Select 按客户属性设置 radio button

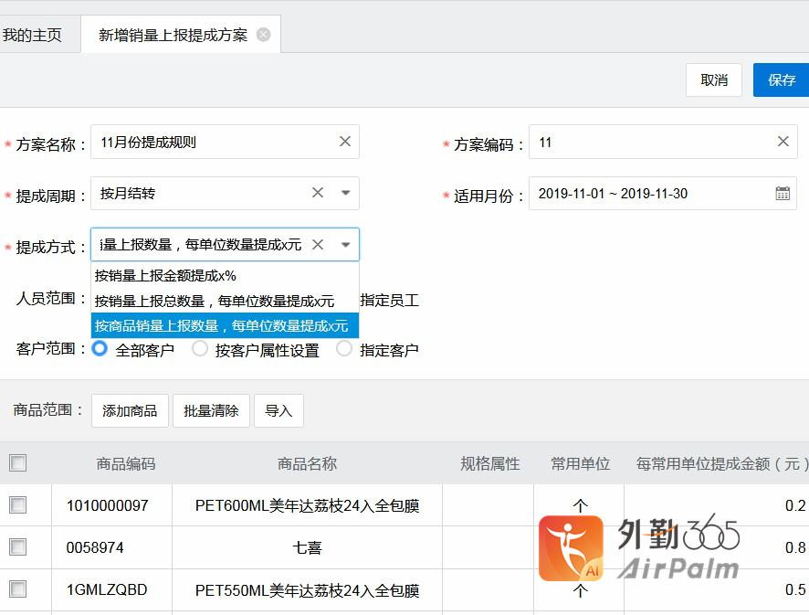200,348
